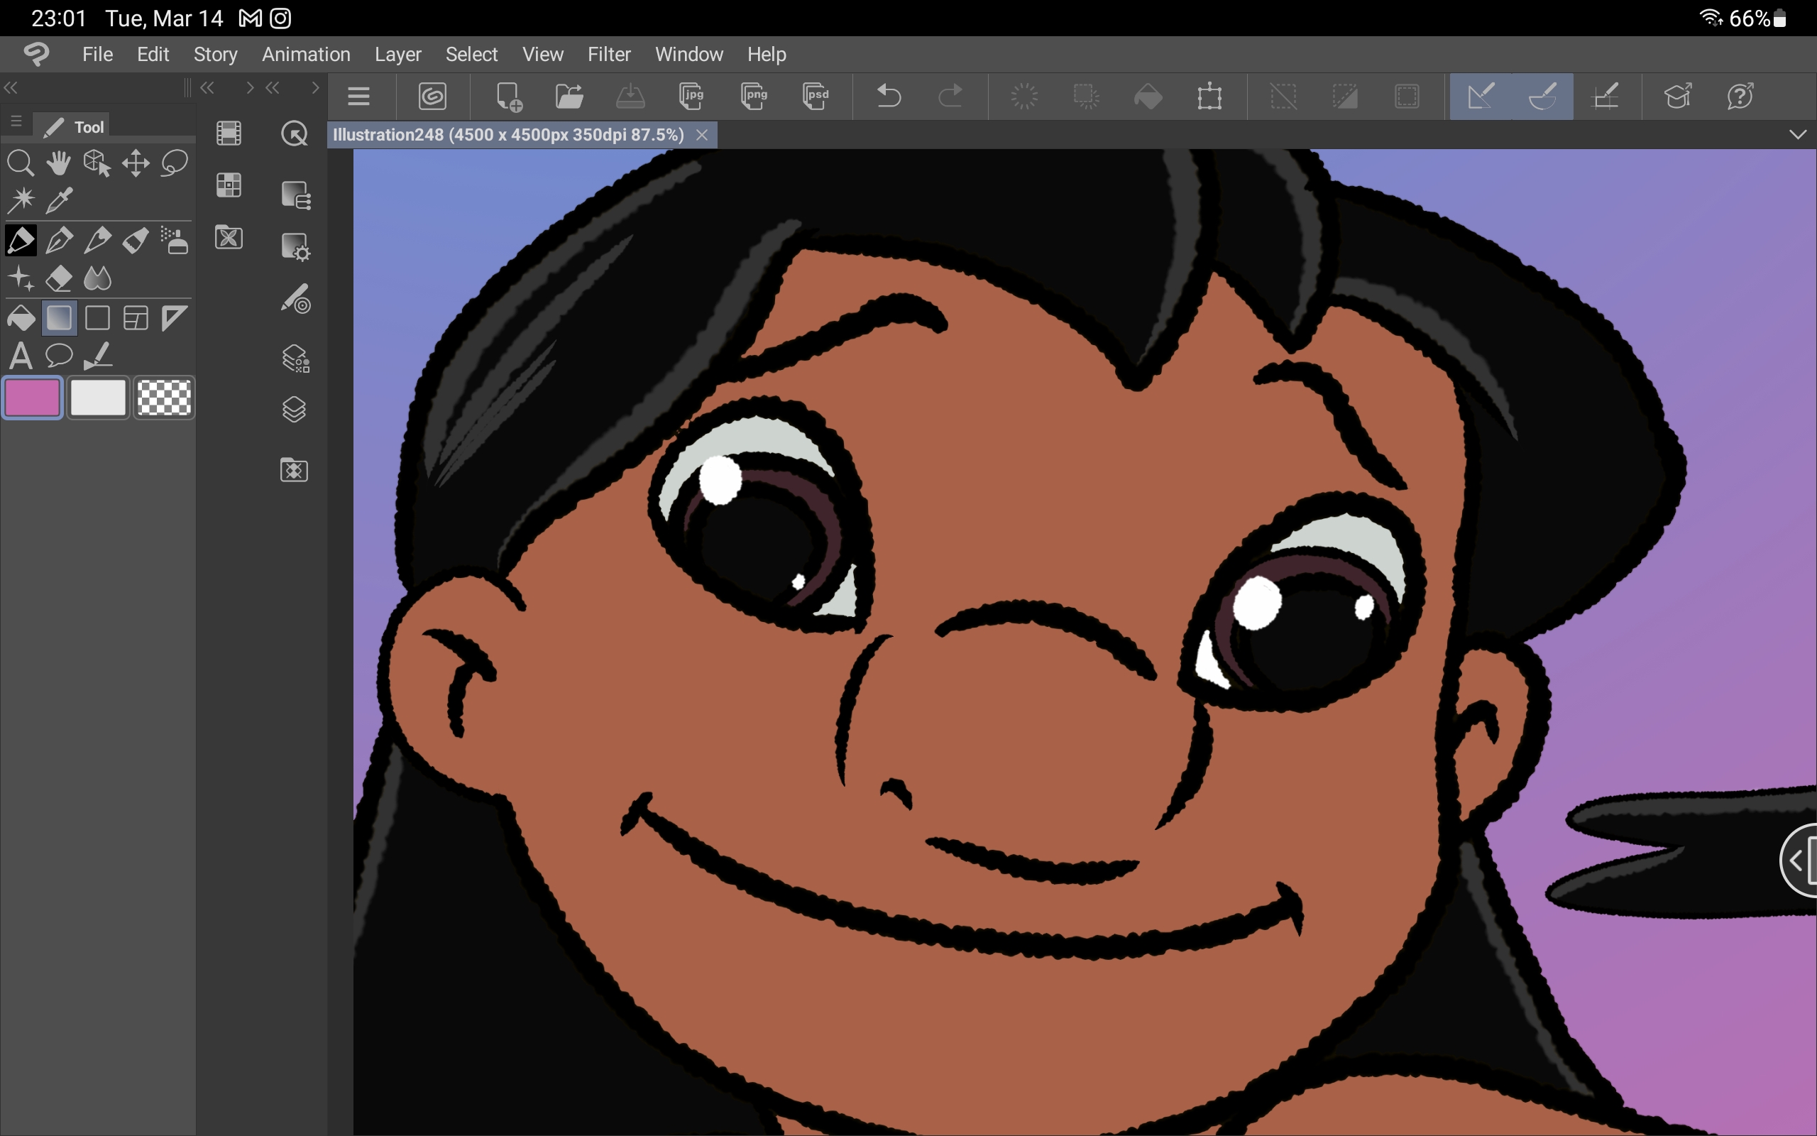1817x1136 pixels.
Task: Select the Gradient tool
Action: click(60, 319)
